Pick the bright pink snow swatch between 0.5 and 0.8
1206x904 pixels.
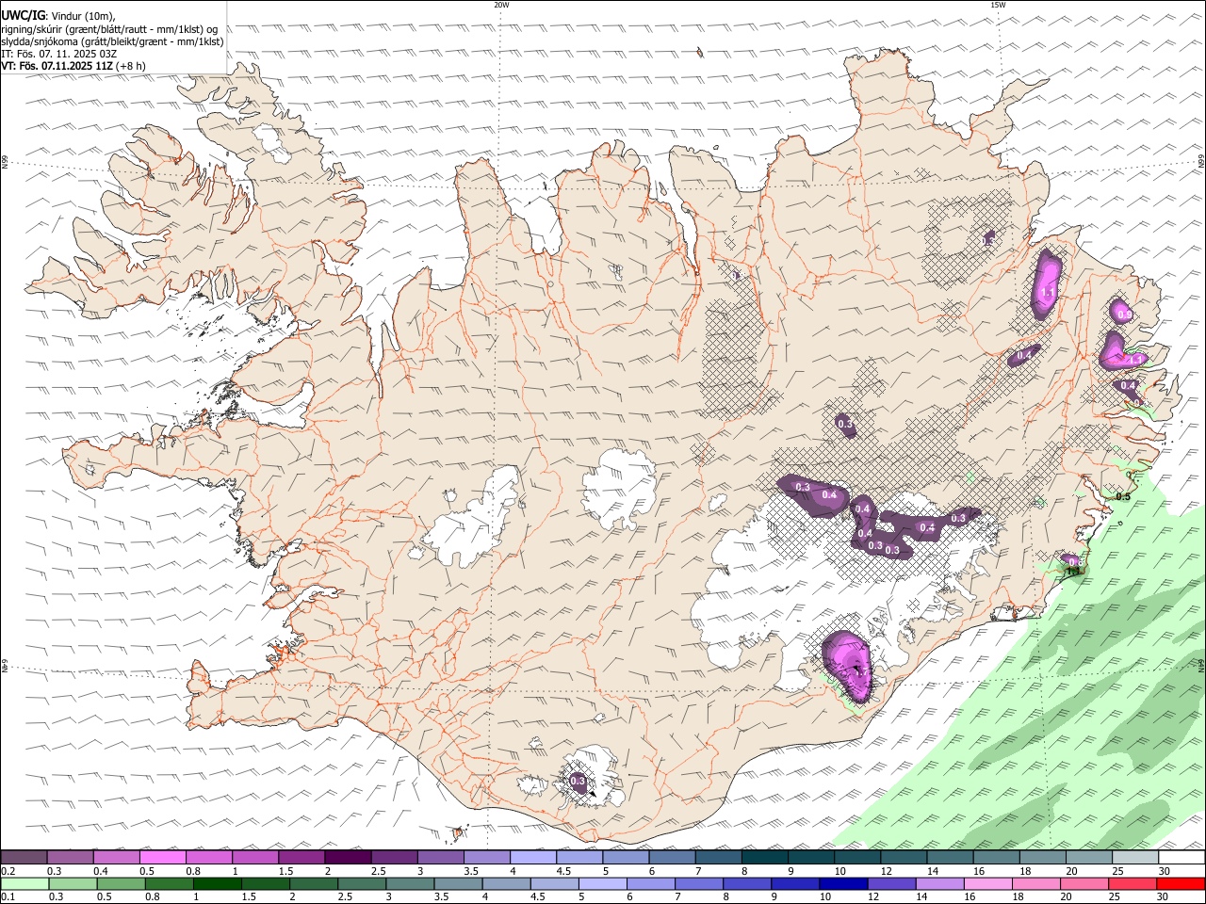pos(162,857)
